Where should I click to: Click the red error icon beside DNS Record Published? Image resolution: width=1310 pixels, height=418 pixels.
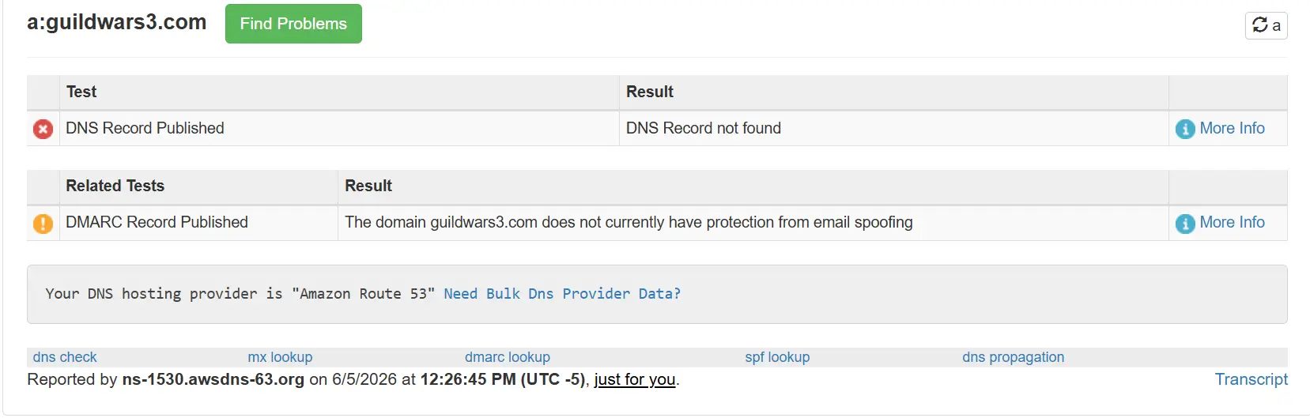point(43,129)
